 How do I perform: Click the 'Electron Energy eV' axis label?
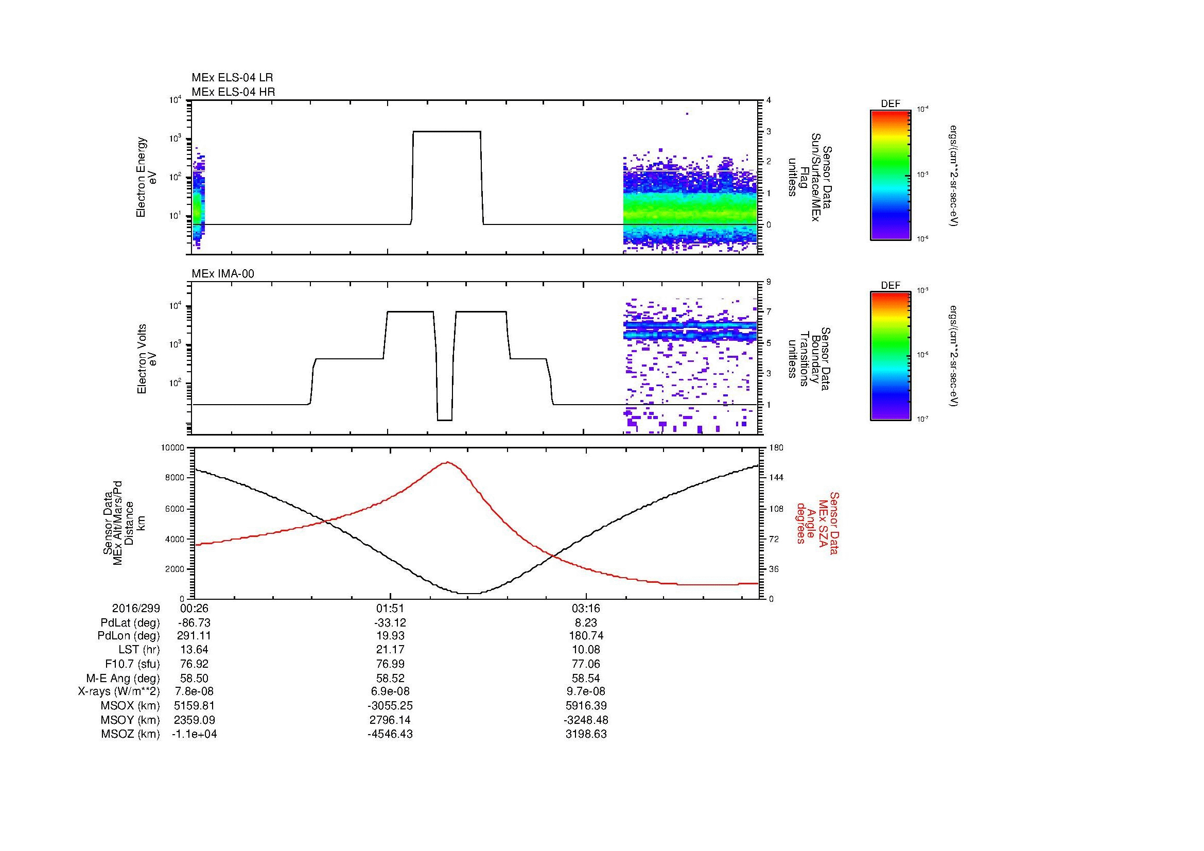[x=147, y=177]
